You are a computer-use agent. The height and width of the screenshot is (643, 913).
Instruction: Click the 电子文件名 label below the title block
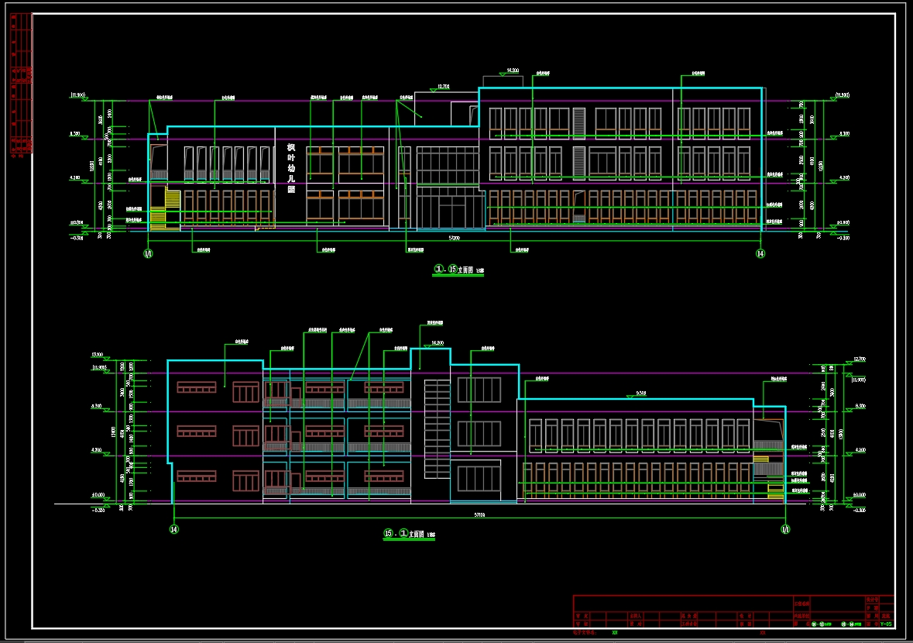(x=585, y=632)
